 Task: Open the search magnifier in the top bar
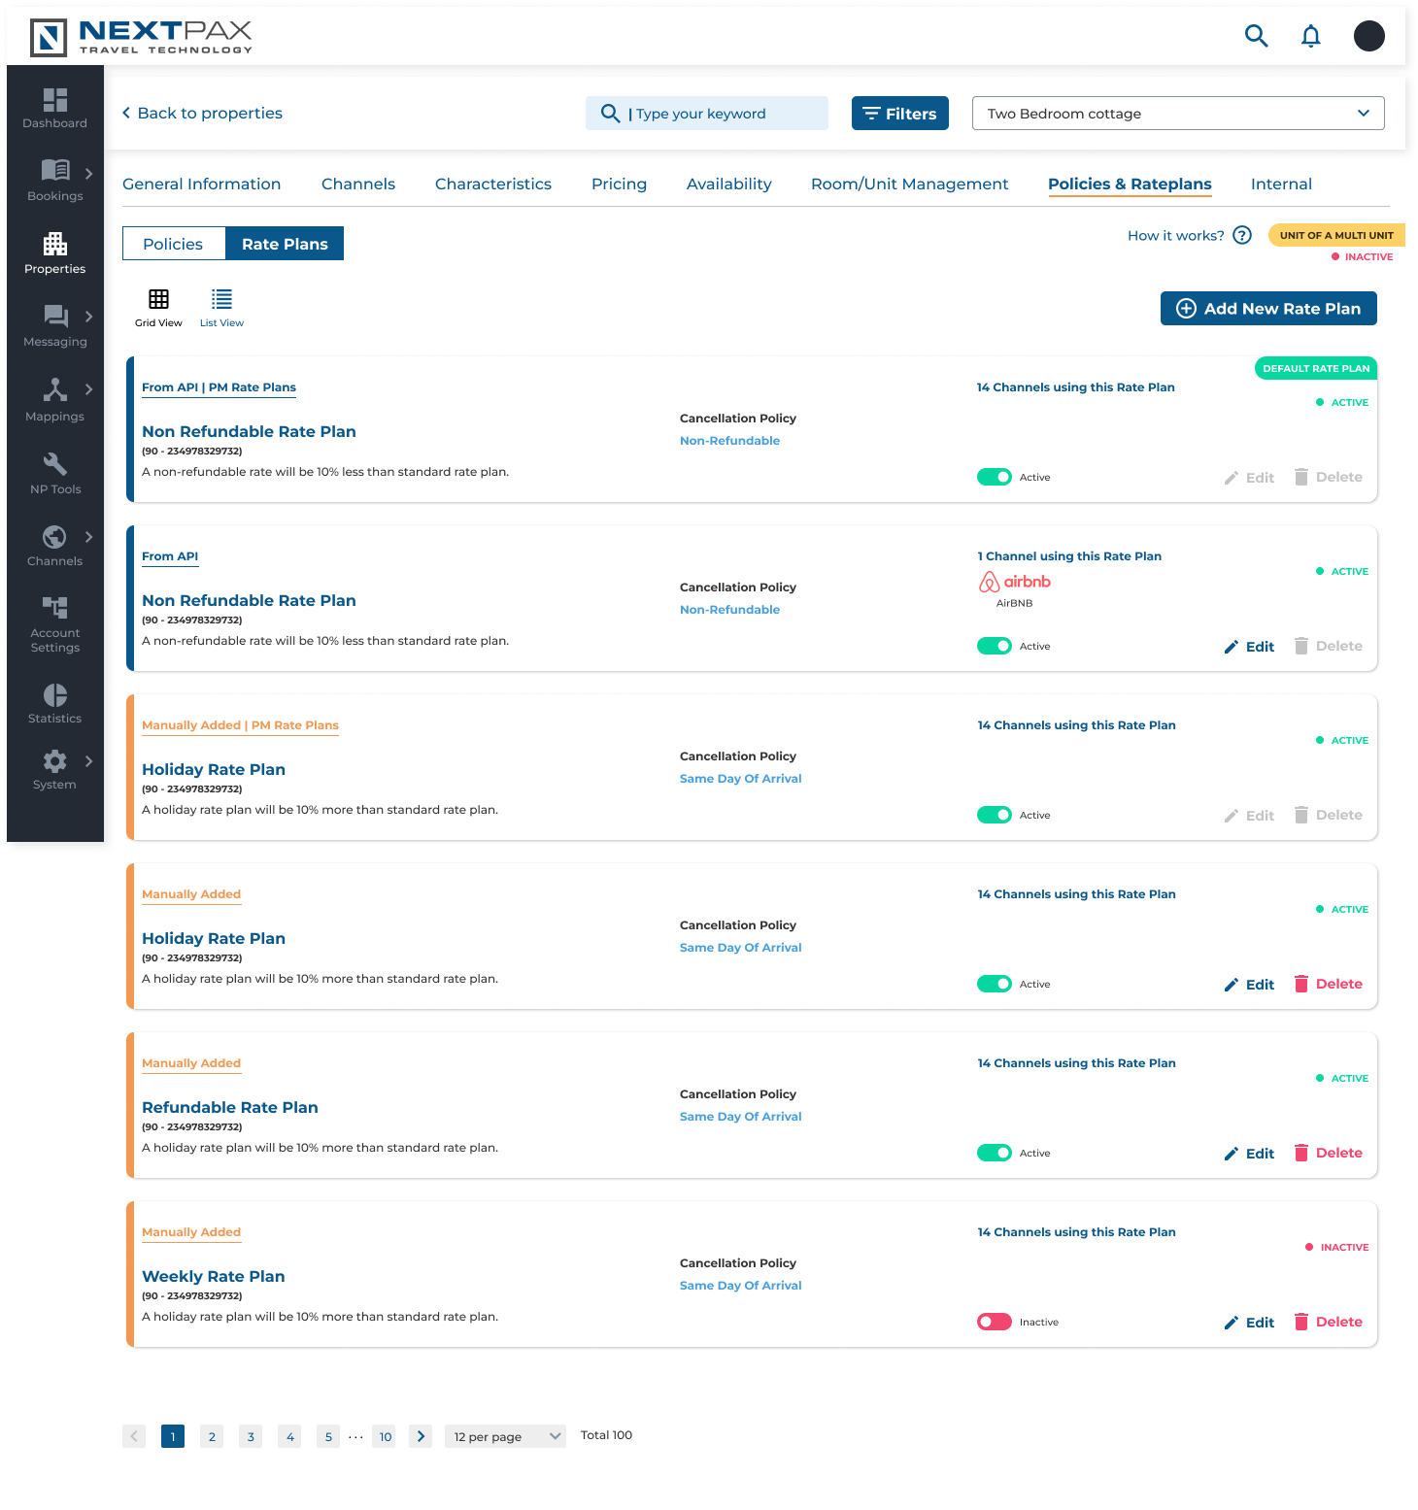(x=1256, y=35)
